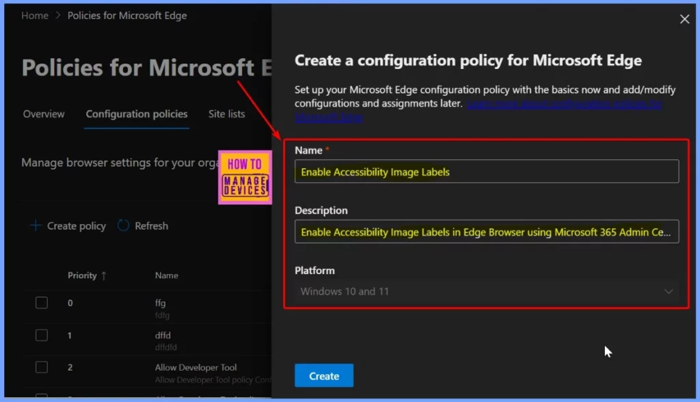
Task: Switch to the Overview tab
Action: tap(44, 114)
